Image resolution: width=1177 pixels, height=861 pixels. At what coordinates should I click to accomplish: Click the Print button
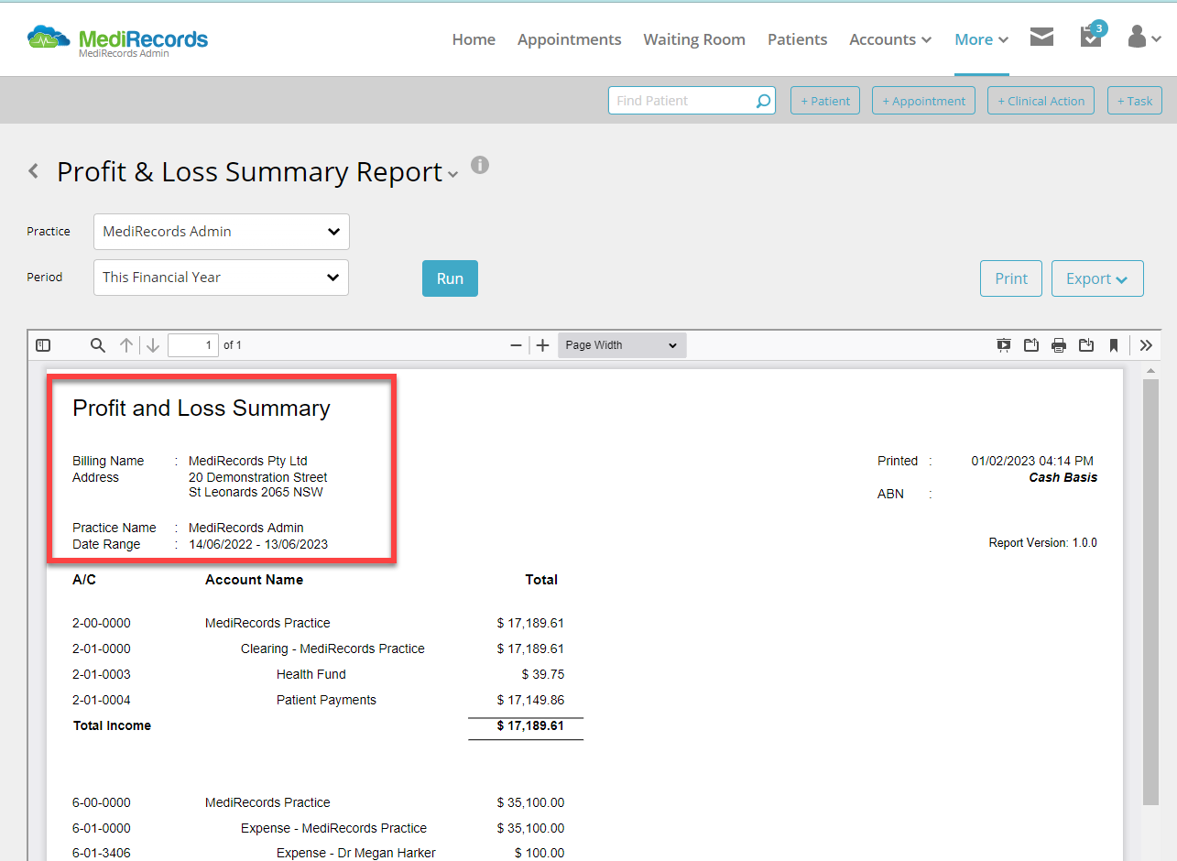tap(1011, 278)
